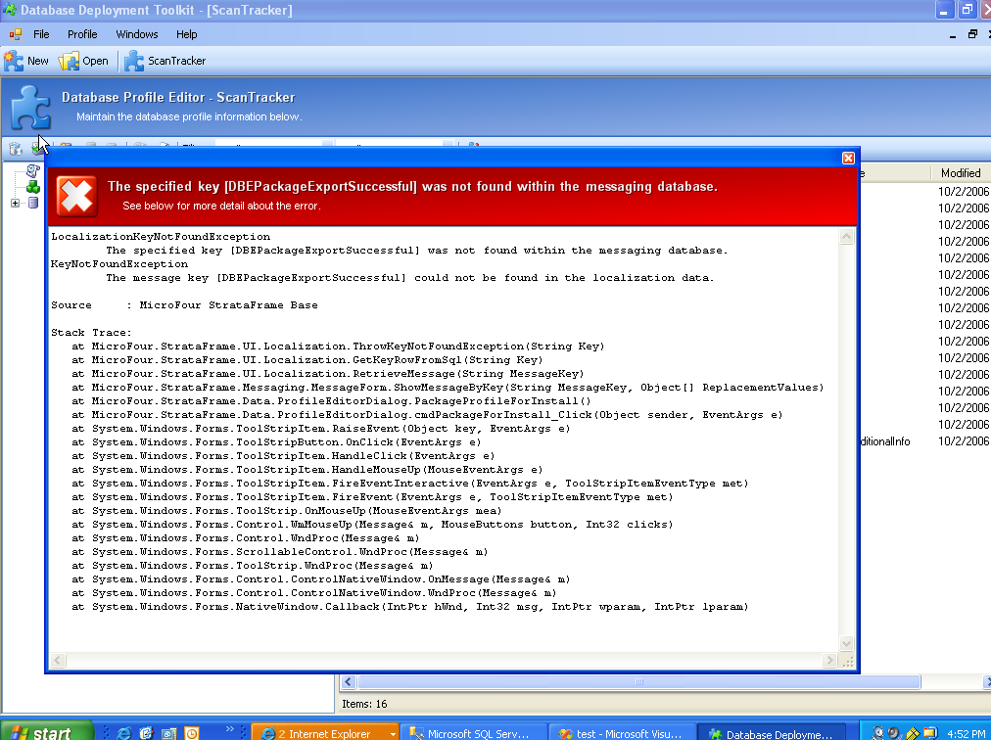991x740 pixels.
Task: Click the New profile toolbar button
Action: click(26, 61)
